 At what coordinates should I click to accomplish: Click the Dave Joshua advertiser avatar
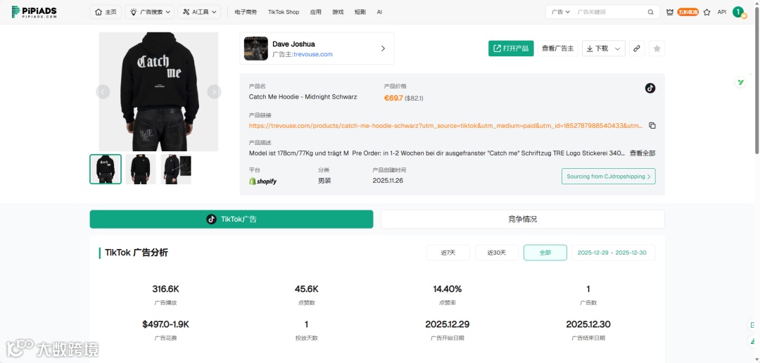pyautogui.click(x=256, y=49)
